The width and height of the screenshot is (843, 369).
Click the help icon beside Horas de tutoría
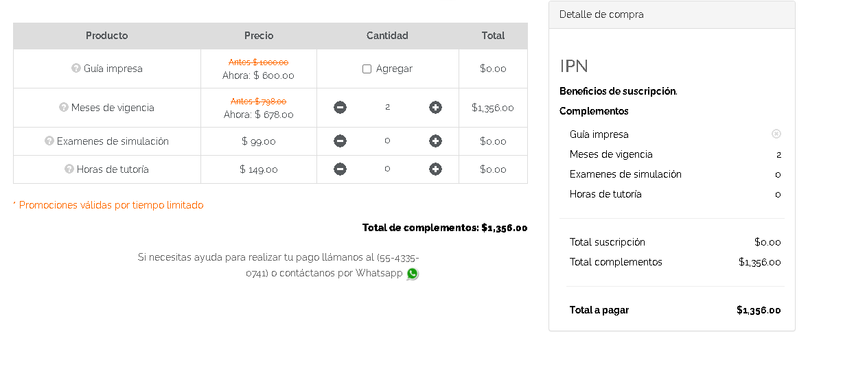[x=69, y=169]
